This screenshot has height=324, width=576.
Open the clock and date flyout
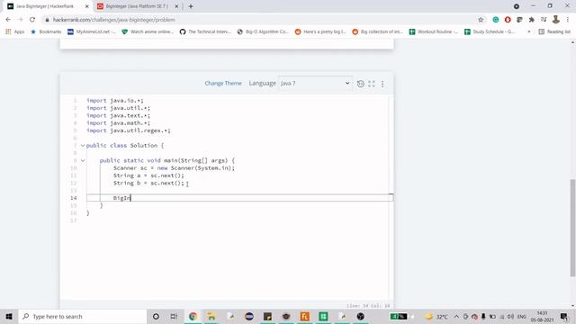(x=542, y=316)
